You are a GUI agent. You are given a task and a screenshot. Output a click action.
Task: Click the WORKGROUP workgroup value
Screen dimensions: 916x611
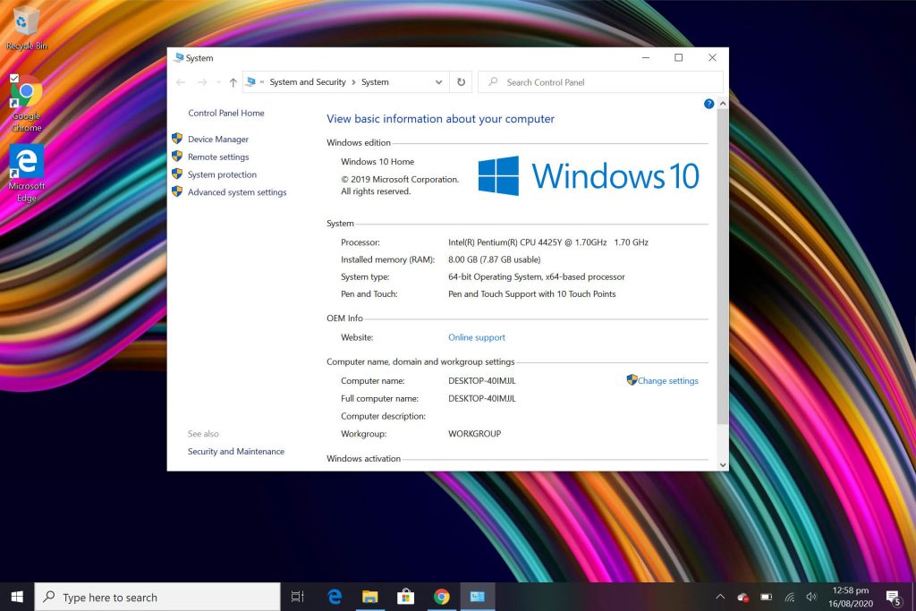(x=474, y=434)
